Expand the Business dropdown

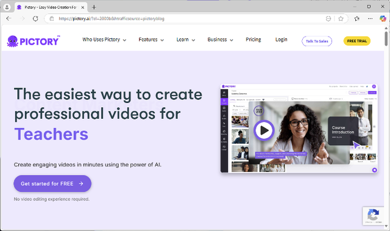coord(220,40)
